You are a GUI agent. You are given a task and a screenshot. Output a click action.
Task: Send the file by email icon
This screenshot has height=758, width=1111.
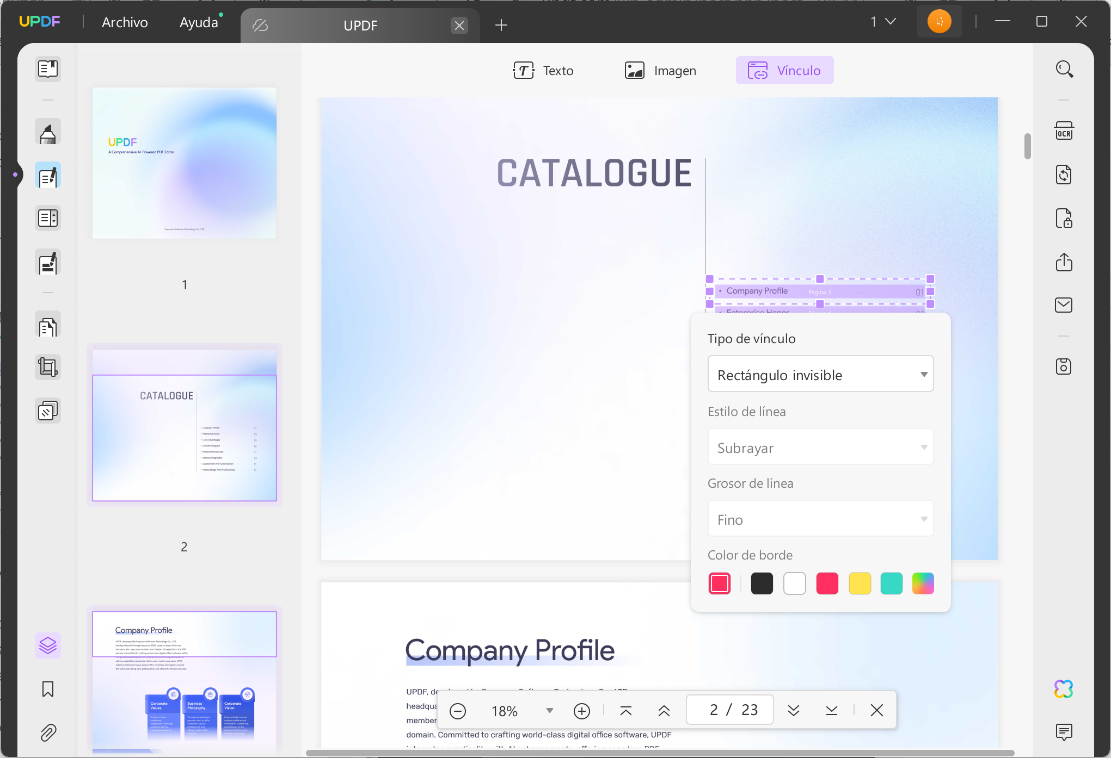click(x=1064, y=305)
